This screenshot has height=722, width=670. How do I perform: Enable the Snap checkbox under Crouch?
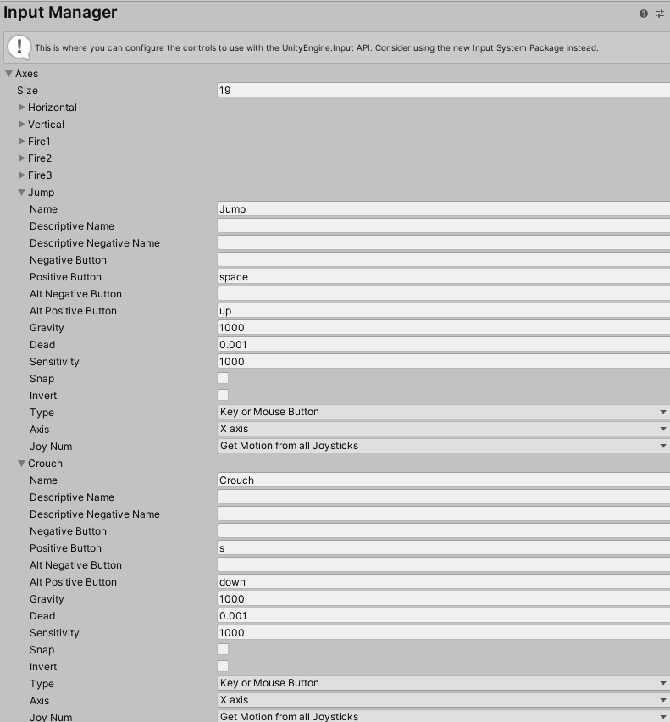pyautogui.click(x=224, y=649)
